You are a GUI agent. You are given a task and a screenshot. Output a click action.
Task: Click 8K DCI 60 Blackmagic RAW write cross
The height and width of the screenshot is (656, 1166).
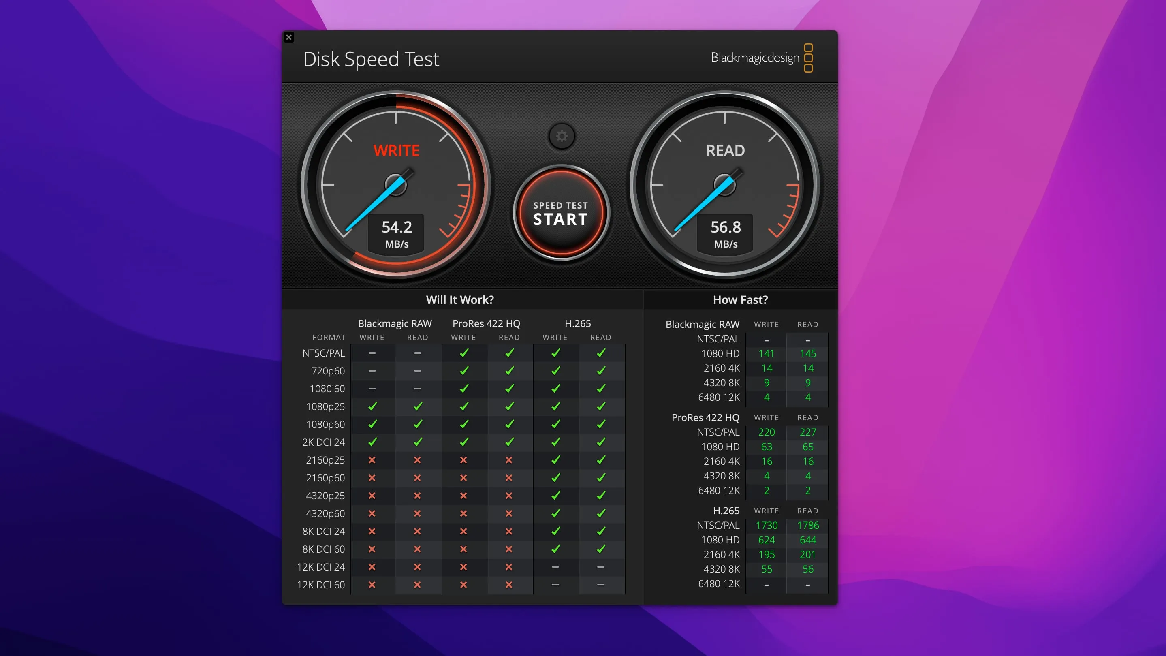coord(372,549)
